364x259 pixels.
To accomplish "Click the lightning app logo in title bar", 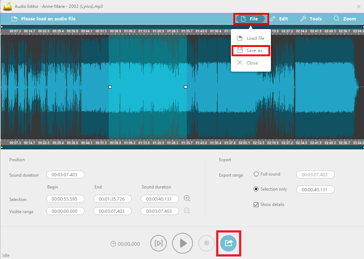I will click(x=8, y=6).
